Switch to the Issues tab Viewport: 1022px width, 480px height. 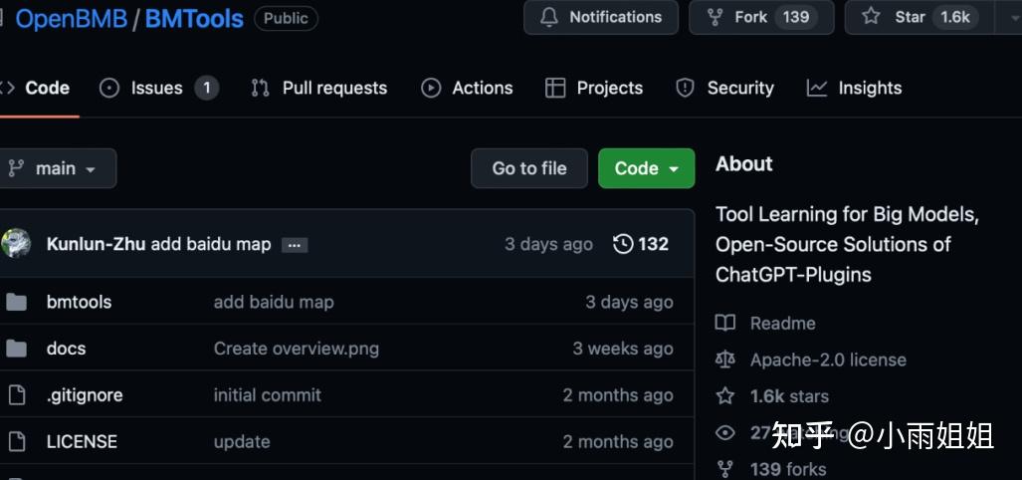[157, 88]
